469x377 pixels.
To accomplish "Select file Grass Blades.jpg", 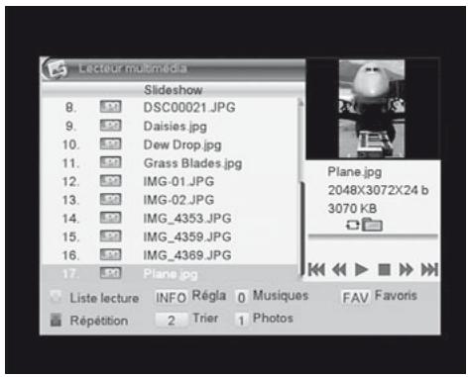I will [x=192, y=163].
